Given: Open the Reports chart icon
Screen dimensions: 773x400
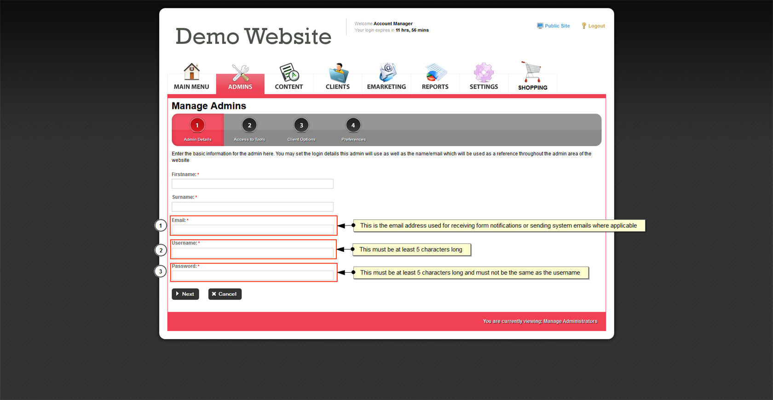Looking at the screenshot, I should 435,73.
